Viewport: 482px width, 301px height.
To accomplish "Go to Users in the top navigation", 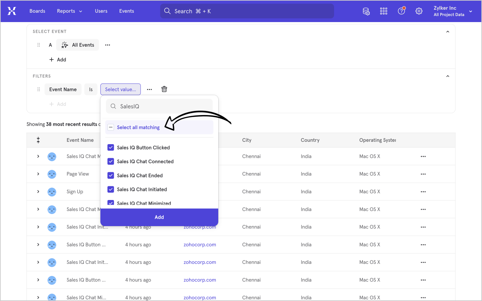I will (101, 11).
